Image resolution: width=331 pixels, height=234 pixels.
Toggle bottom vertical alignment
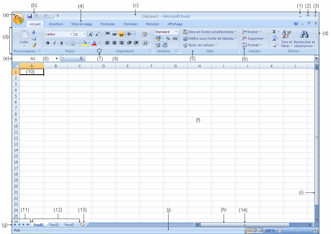coord(121,34)
